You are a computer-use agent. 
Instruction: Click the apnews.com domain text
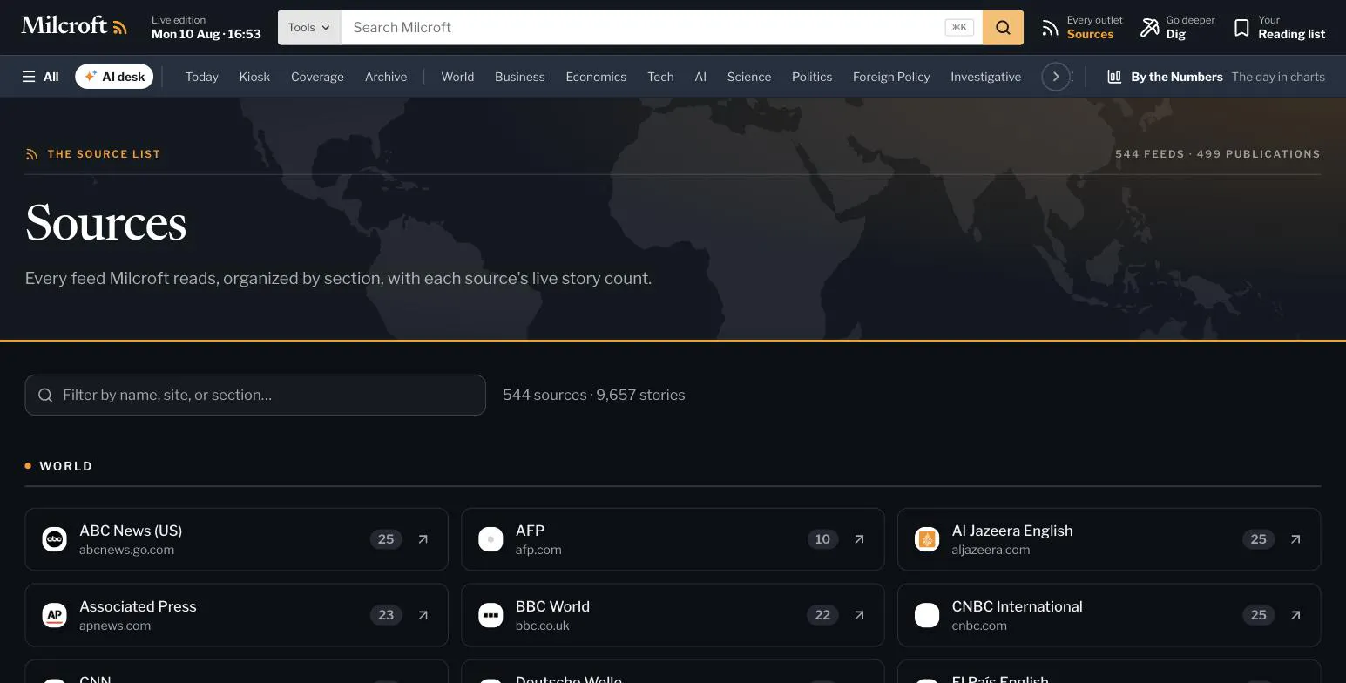click(115, 626)
